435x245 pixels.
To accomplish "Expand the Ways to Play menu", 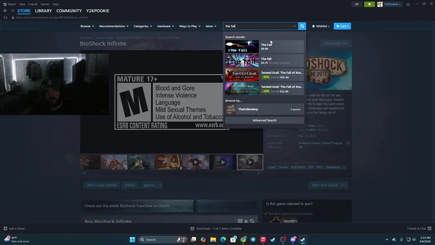I will [190, 26].
